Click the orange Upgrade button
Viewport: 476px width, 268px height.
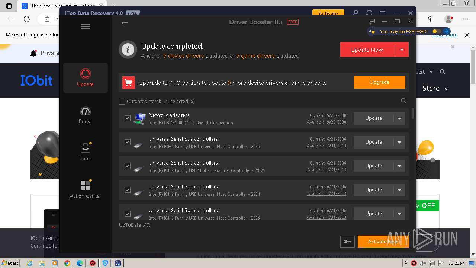[x=379, y=82]
